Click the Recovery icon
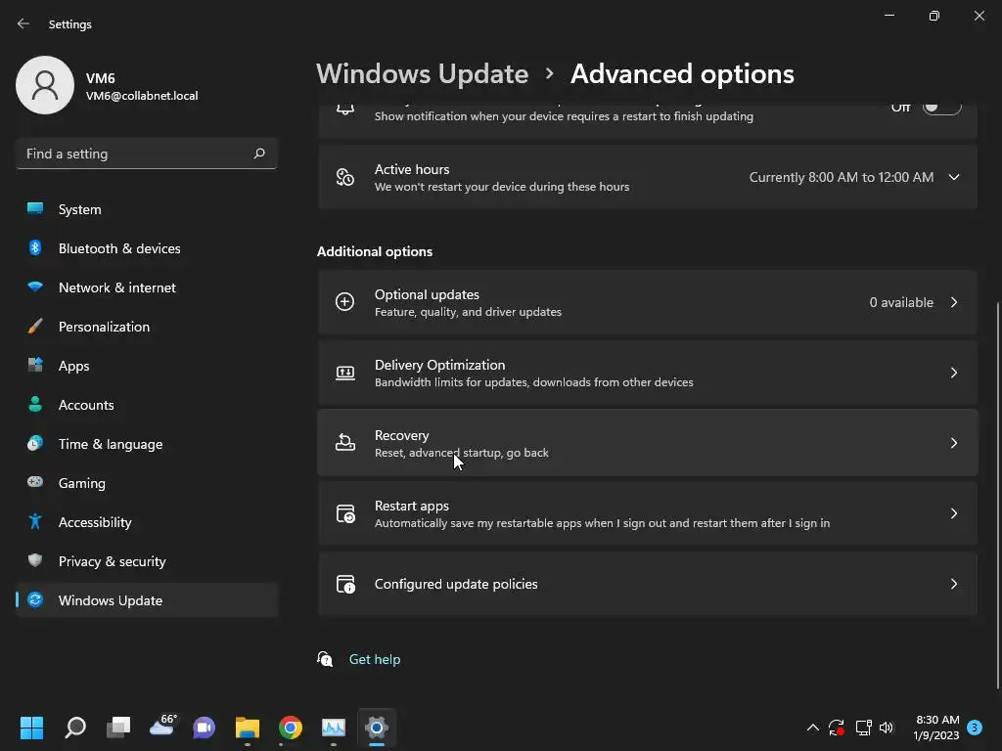1002x751 pixels. [x=345, y=442]
